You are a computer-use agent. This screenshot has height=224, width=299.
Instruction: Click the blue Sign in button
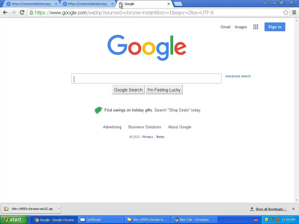point(275,27)
